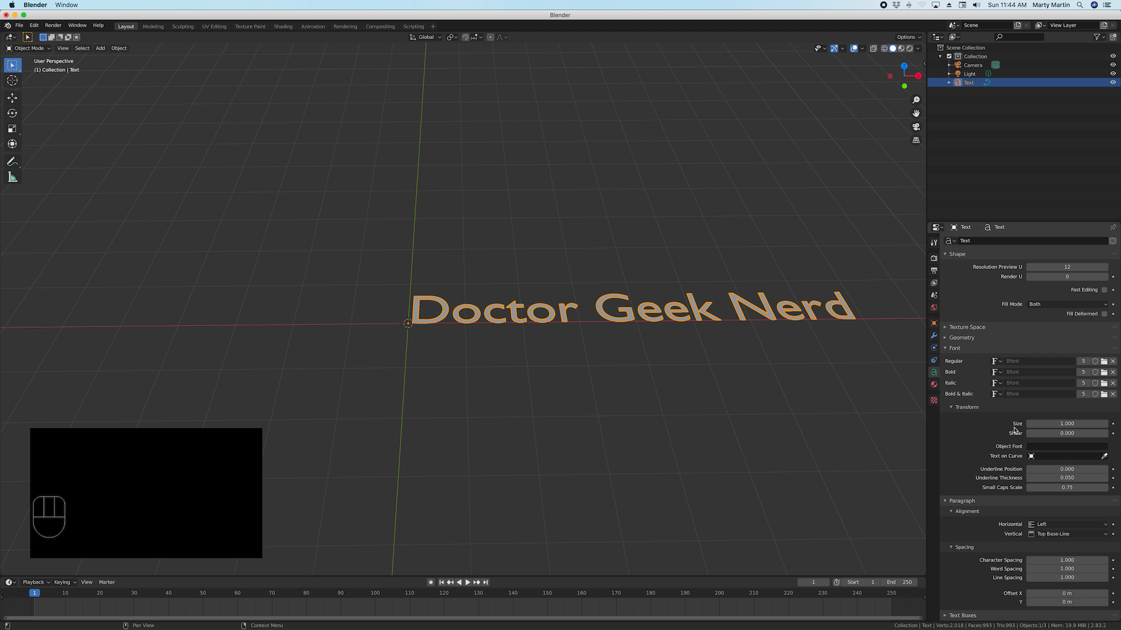Click the Word Spacing value field
1121x630 pixels.
click(1067, 569)
